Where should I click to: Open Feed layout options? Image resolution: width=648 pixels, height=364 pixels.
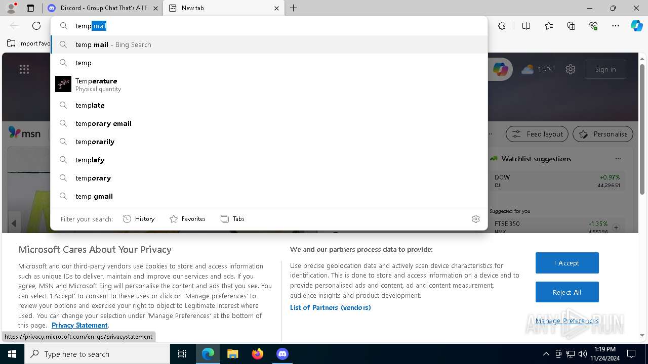point(537,134)
